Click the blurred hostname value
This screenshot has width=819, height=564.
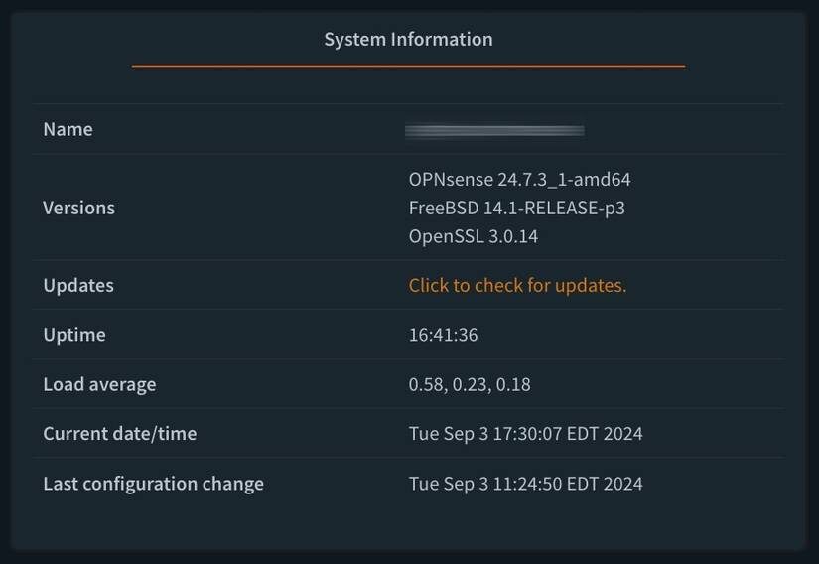[494, 130]
